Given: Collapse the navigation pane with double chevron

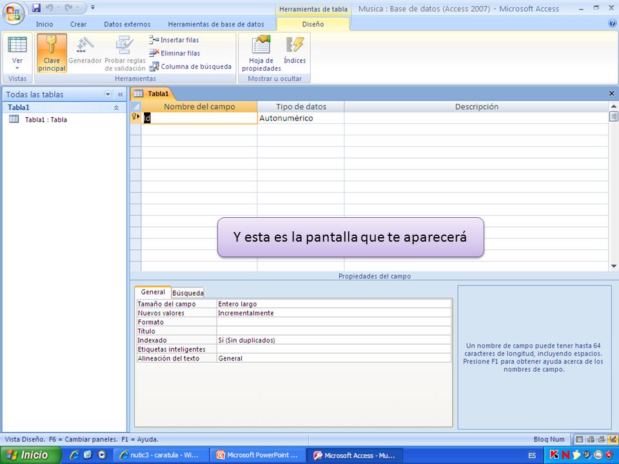Looking at the screenshot, I should [120, 94].
